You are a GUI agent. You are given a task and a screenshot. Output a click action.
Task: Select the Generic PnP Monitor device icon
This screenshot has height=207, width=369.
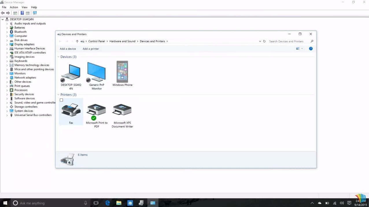pyautogui.click(x=96, y=72)
